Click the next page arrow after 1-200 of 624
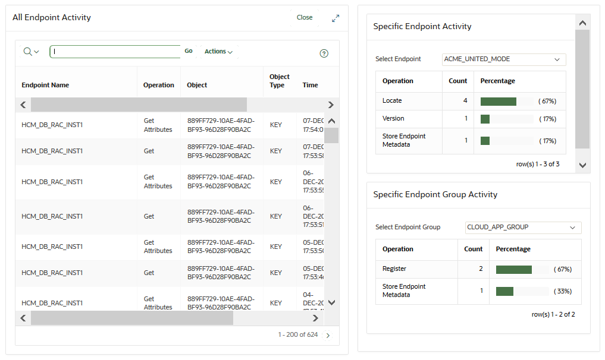This screenshot has height=360, width=605. tap(327, 335)
